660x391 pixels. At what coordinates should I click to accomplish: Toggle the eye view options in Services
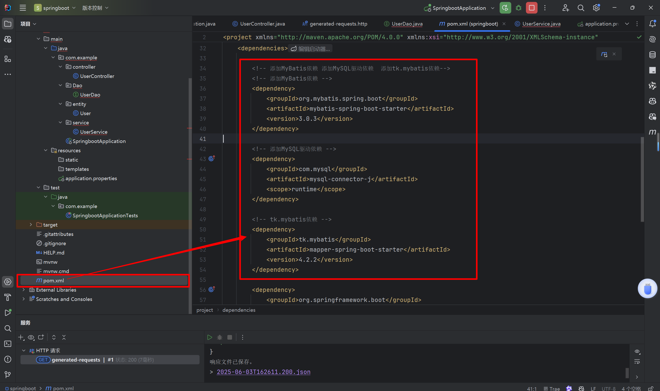pos(31,337)
